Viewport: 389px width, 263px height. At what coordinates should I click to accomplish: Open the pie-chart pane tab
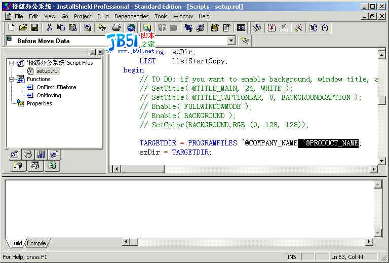pyautogui.click(x=28, y=155)
